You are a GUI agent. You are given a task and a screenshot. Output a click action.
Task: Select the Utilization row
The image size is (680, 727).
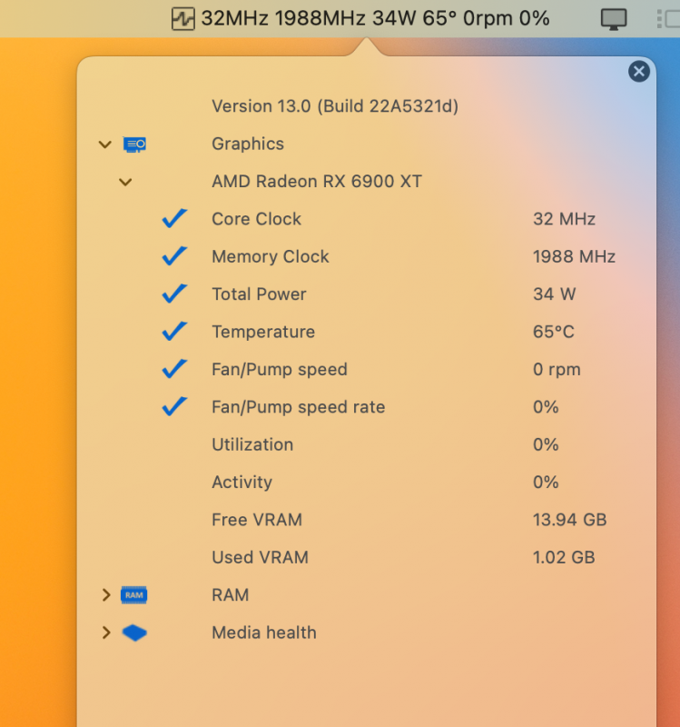[x=252, y=444]
